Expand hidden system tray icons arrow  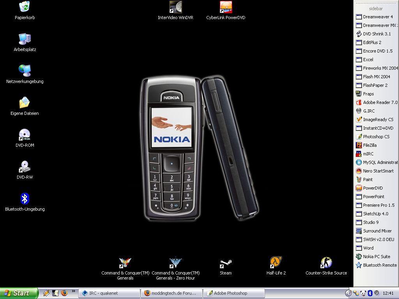point(348,293)
